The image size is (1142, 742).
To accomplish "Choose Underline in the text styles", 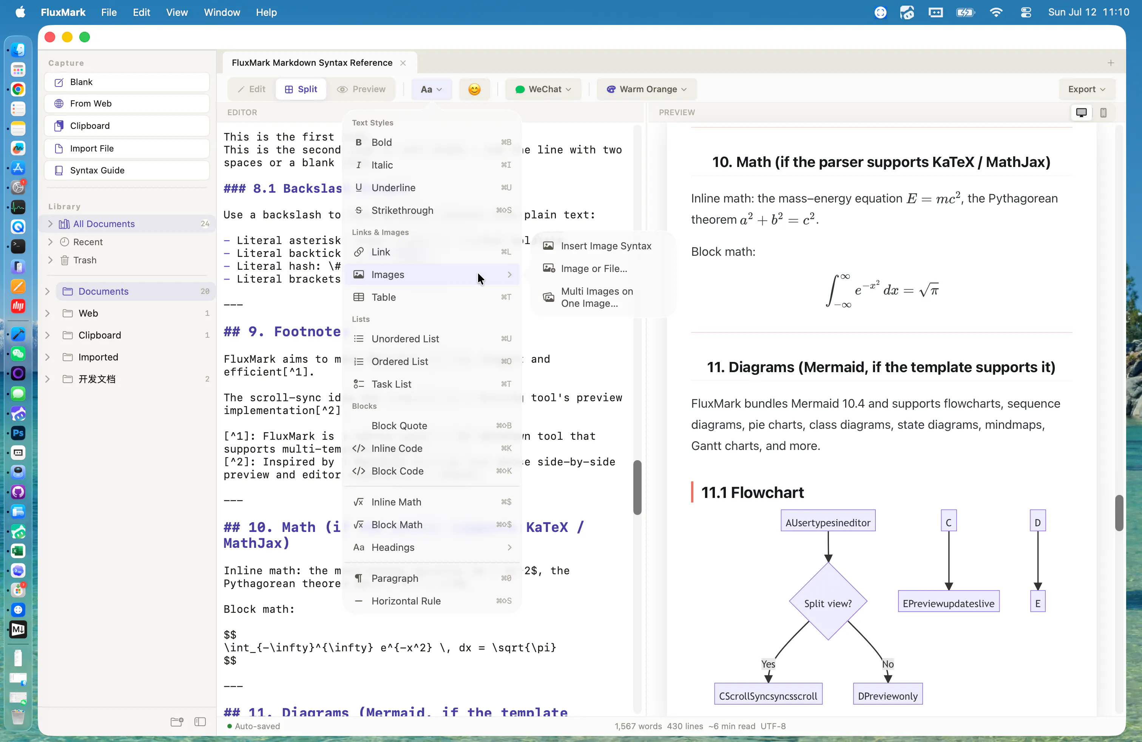I will pos(432,188).
